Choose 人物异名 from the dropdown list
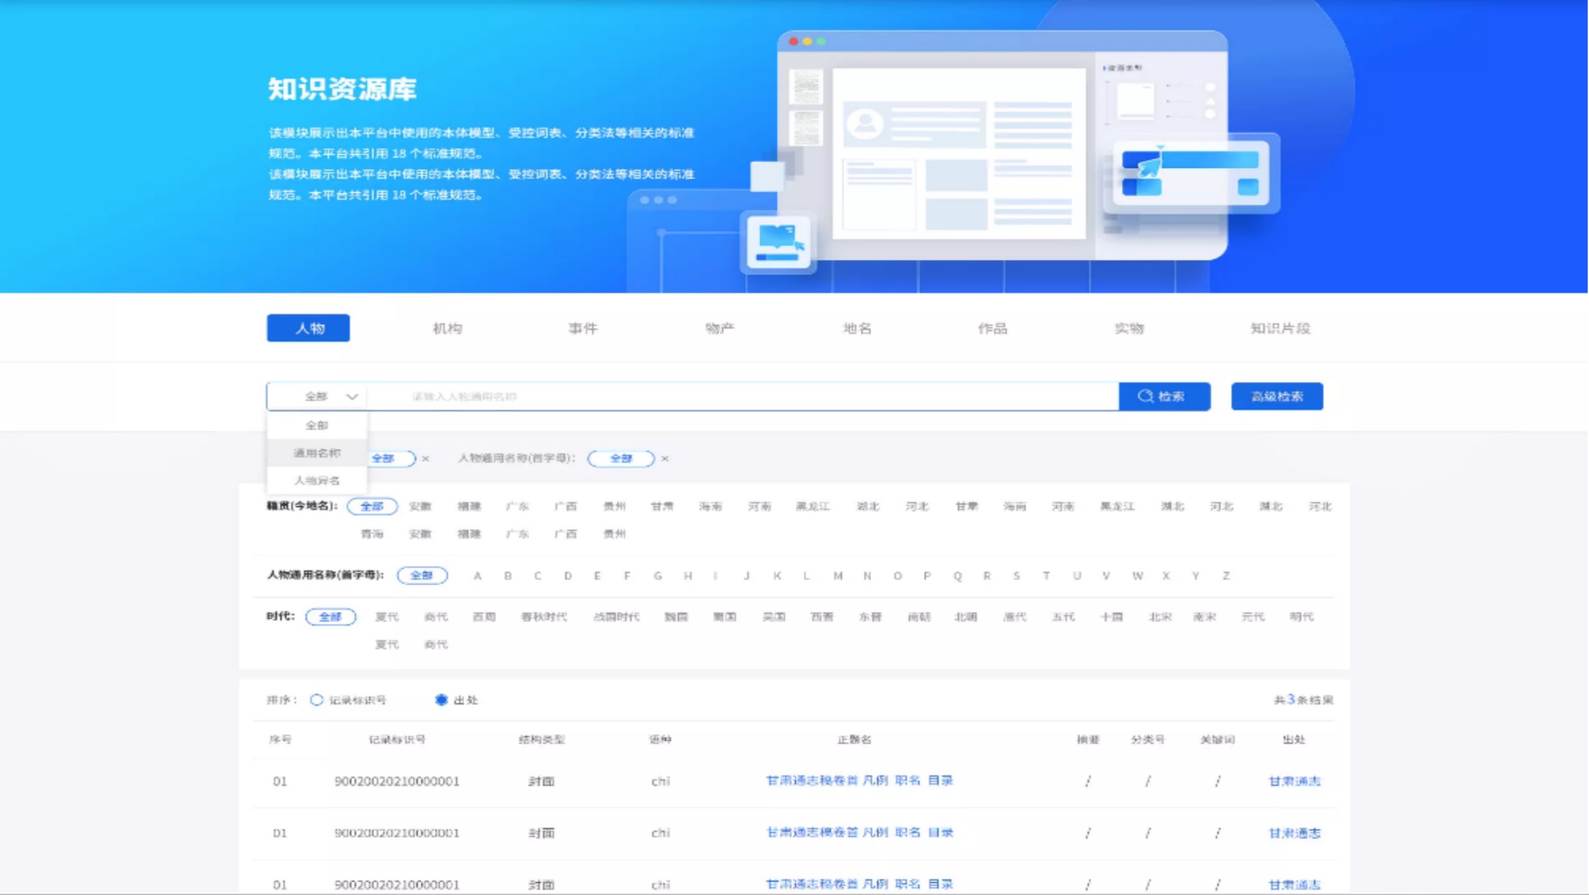1589x895 pixels. (x=317, y=480)
